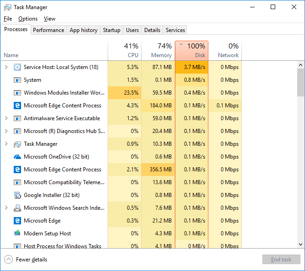Expand Antimalware Service Executable entry
Viewport: 305px width, 271px height.
[x=6, y=118]
